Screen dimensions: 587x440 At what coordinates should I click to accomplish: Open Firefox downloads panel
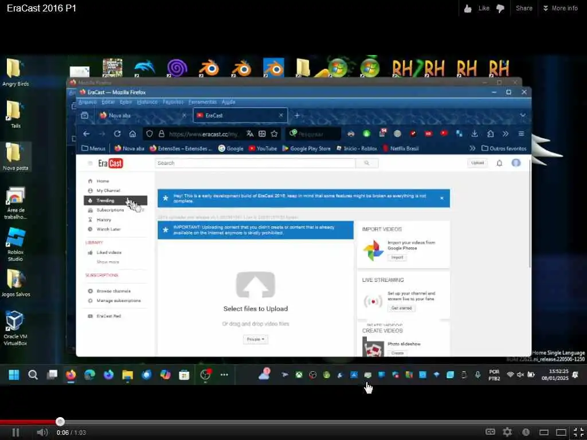pos(474,133)
